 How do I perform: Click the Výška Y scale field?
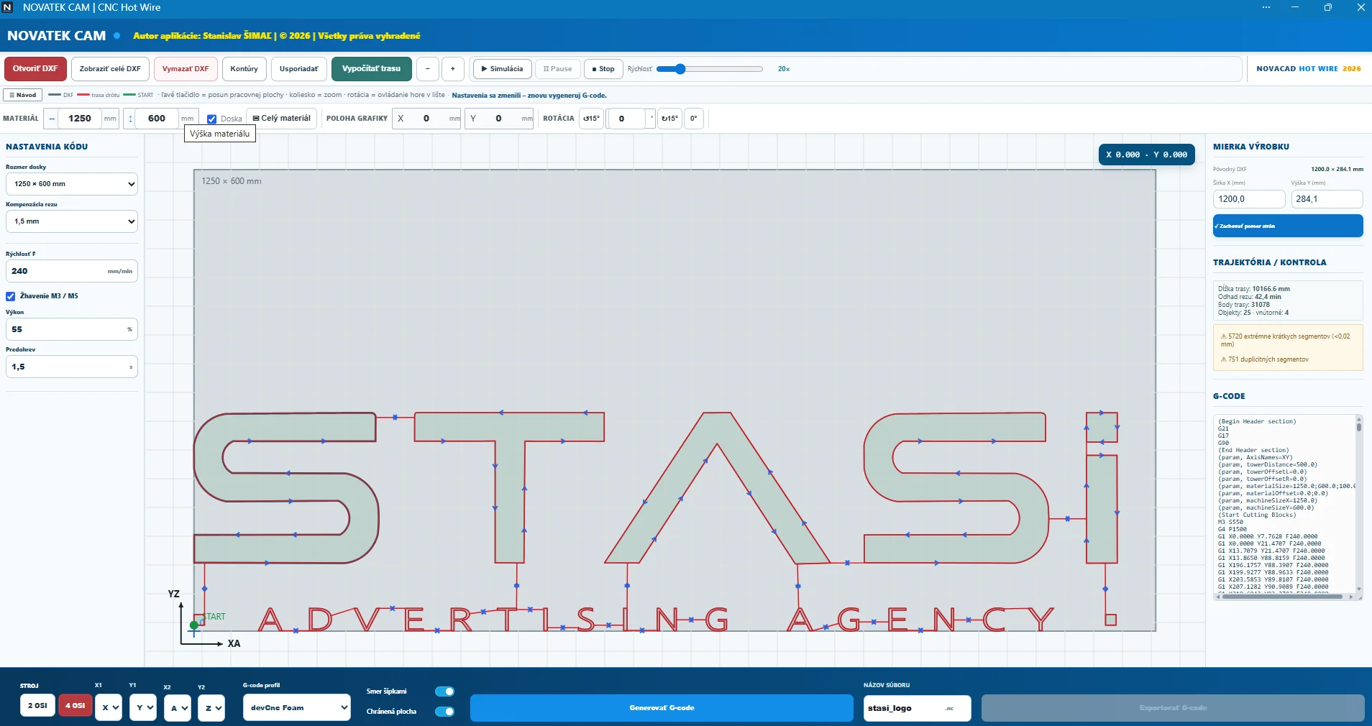click(x=1327, y=199)
